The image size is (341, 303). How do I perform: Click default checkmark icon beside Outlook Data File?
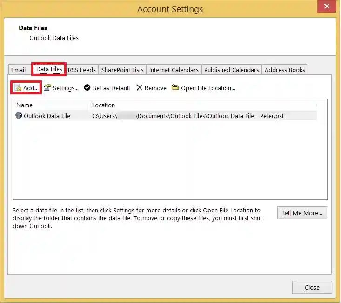[x=19, y=115]
